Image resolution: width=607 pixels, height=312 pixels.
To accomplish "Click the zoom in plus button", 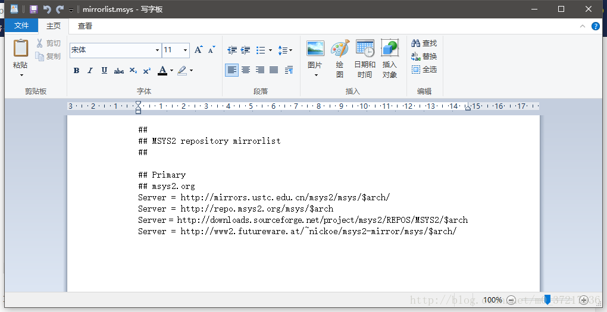I will 584,300.
